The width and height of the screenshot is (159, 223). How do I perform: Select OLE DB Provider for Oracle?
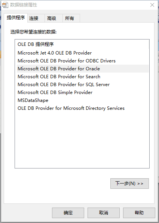click(83, 69)
